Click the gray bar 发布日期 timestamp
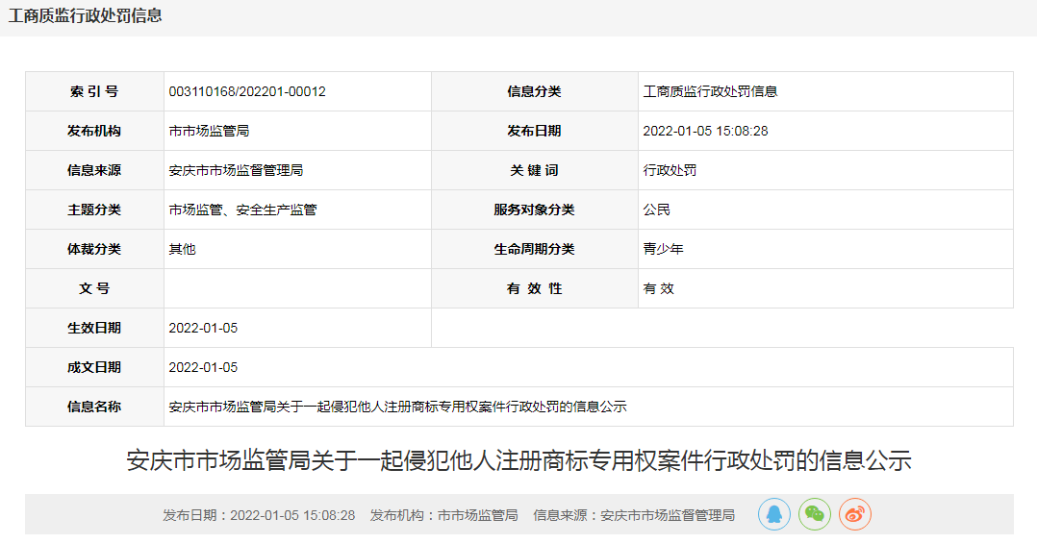1037x543 pixels. [x=259, y=515]
